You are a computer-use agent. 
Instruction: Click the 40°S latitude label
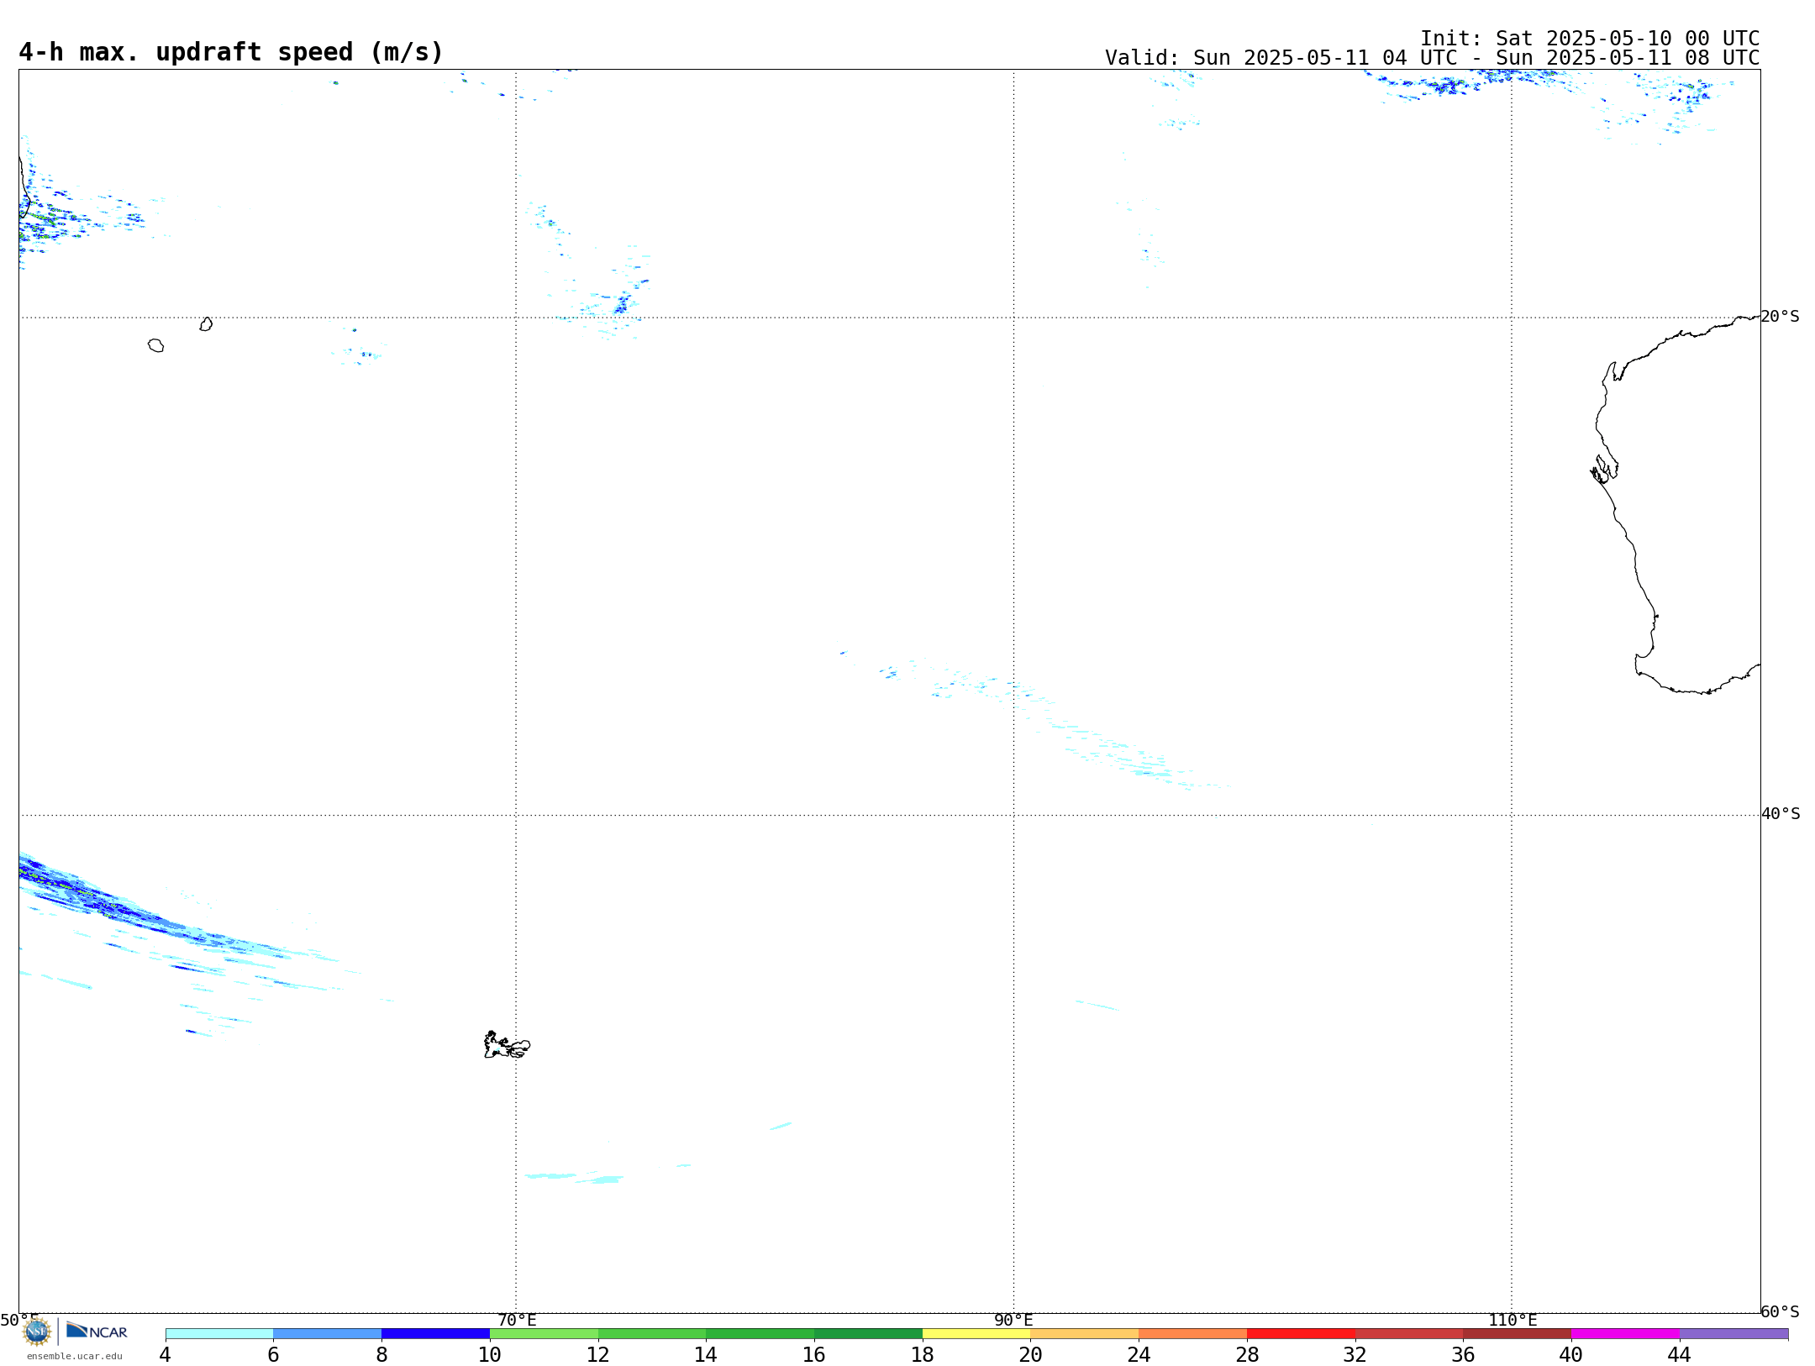(1781, 814)
